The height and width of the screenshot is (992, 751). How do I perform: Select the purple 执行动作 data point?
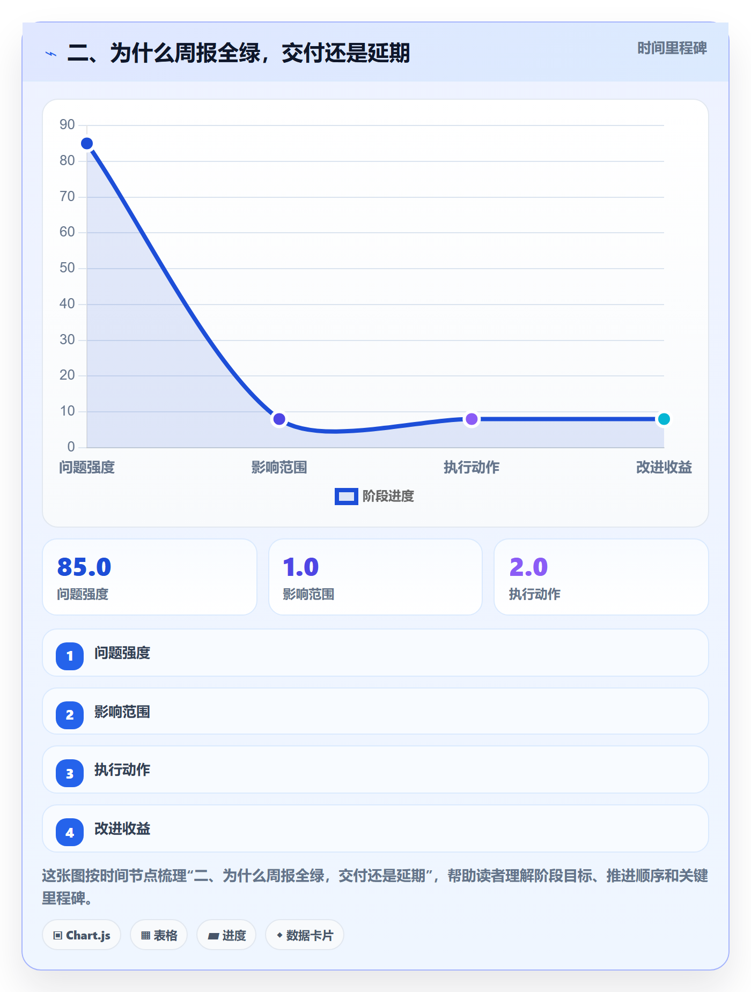click(x=472, y=419)
